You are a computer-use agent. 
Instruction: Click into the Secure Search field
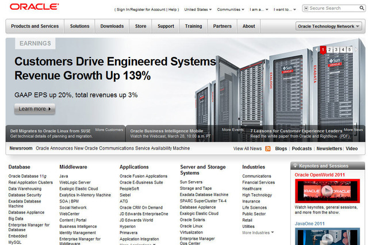pyautogui.click(x=333, y=8)
